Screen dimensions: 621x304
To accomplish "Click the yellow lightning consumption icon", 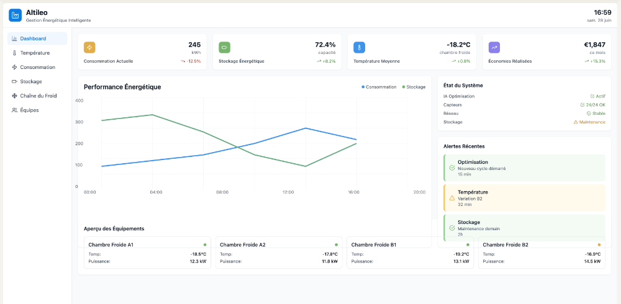I will coord(89,48).
